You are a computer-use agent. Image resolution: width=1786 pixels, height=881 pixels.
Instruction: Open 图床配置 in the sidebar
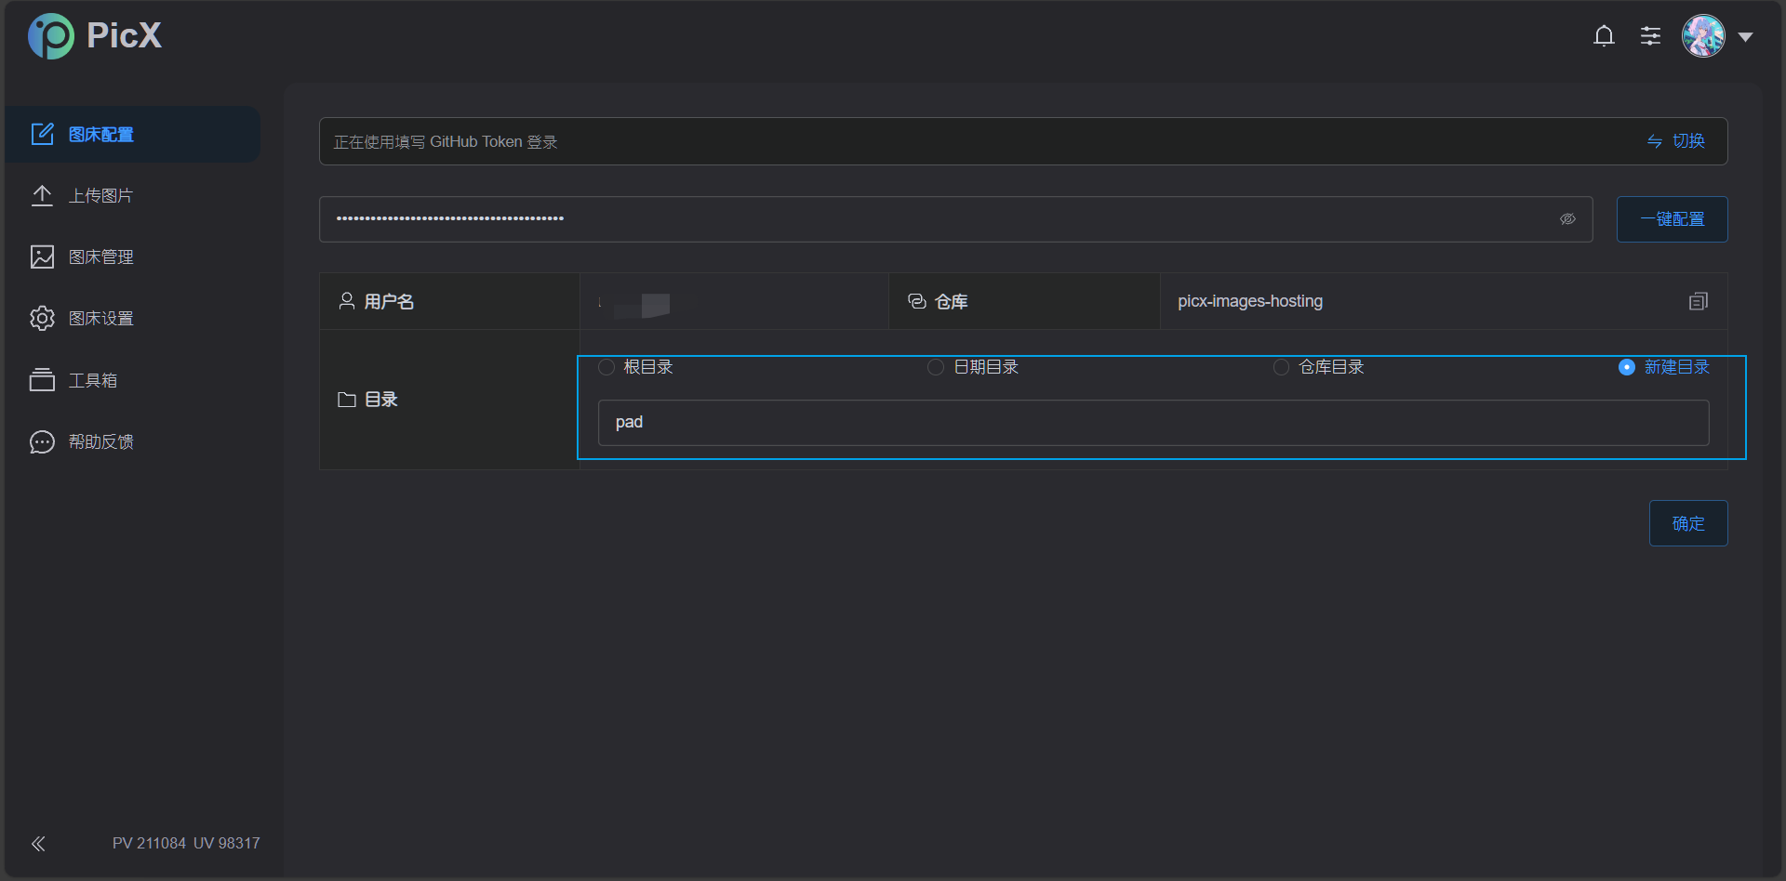coord(132,134)
